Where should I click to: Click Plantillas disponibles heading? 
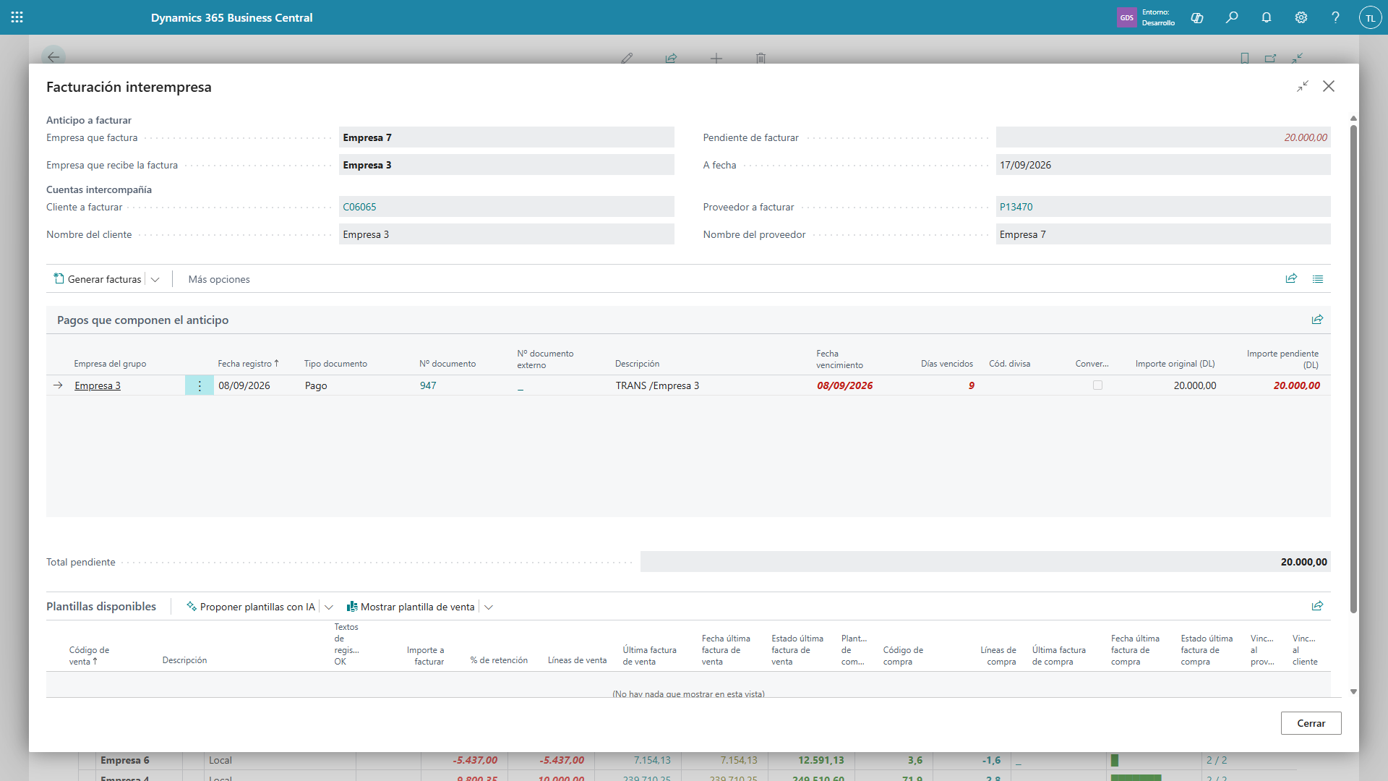click(x=101, y=606)
